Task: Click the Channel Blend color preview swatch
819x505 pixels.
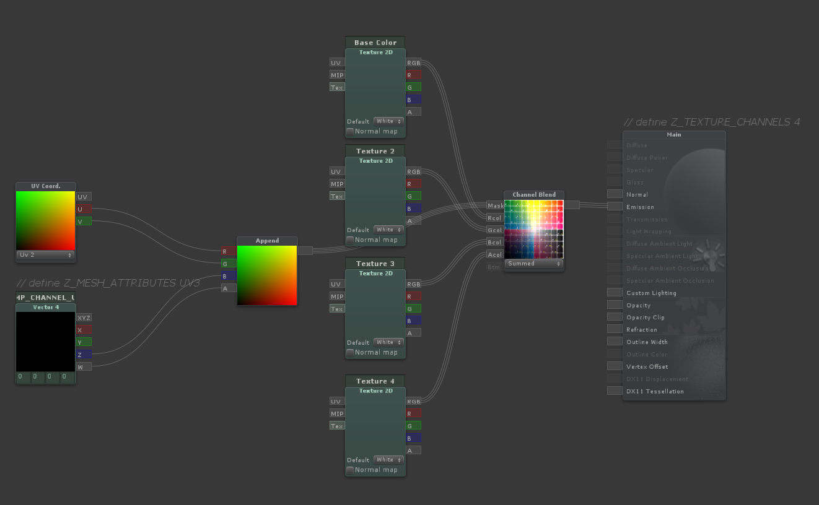Action: (x=533, y=229)
